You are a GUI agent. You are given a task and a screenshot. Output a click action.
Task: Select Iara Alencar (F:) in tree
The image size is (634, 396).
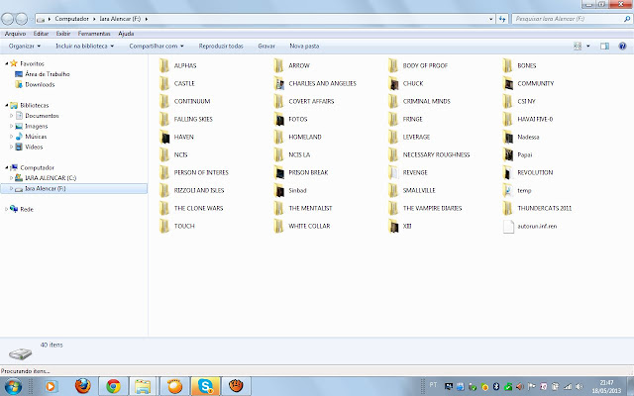pyautogui.click(x=73, y=188)
